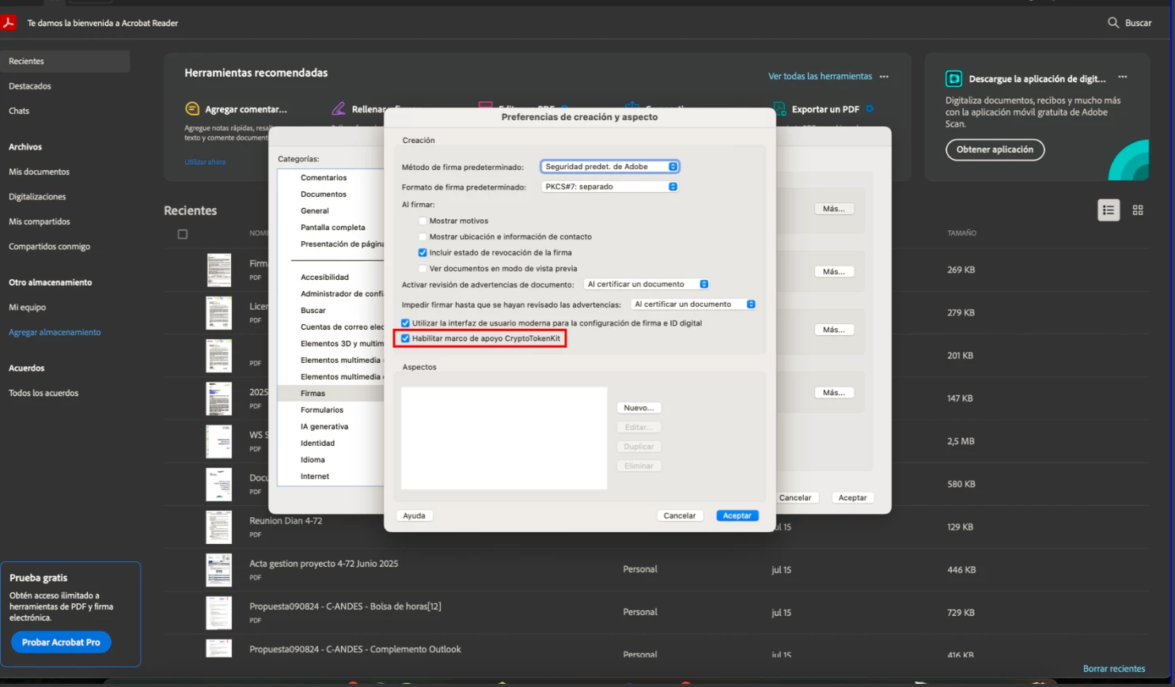Click the Borrar recientes link
The width and height of the screenshot is (1175, 687).
[1114, 669]
